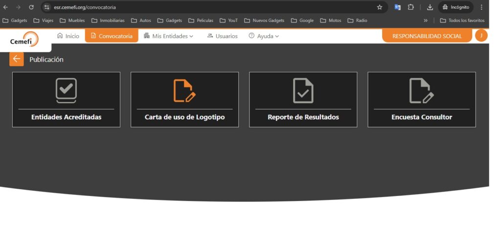This screenshot has width=501, height=242.
Task: Open the user avatar J menu
Action: pyautogui.click(x=481, y=35)
